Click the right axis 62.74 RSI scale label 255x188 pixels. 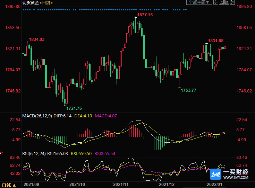241,165
